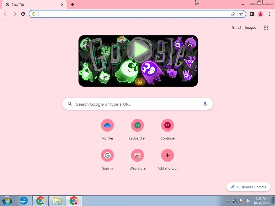The image size is (275, 206).
Task: Open the E2Guardian shortcut
Action: tap(137, 130)
